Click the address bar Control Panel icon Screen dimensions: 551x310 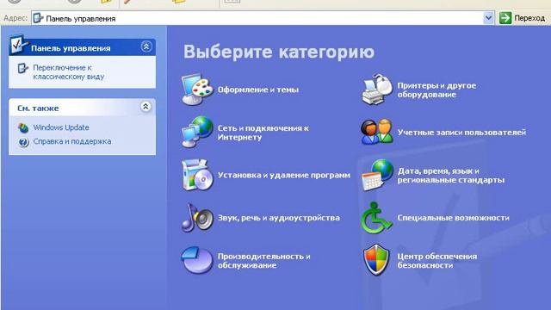click(38, 18)
